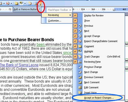Click the Toolbar Options arrow circled in red
This screenshot has width=128, height=102.
pos(40,4)
